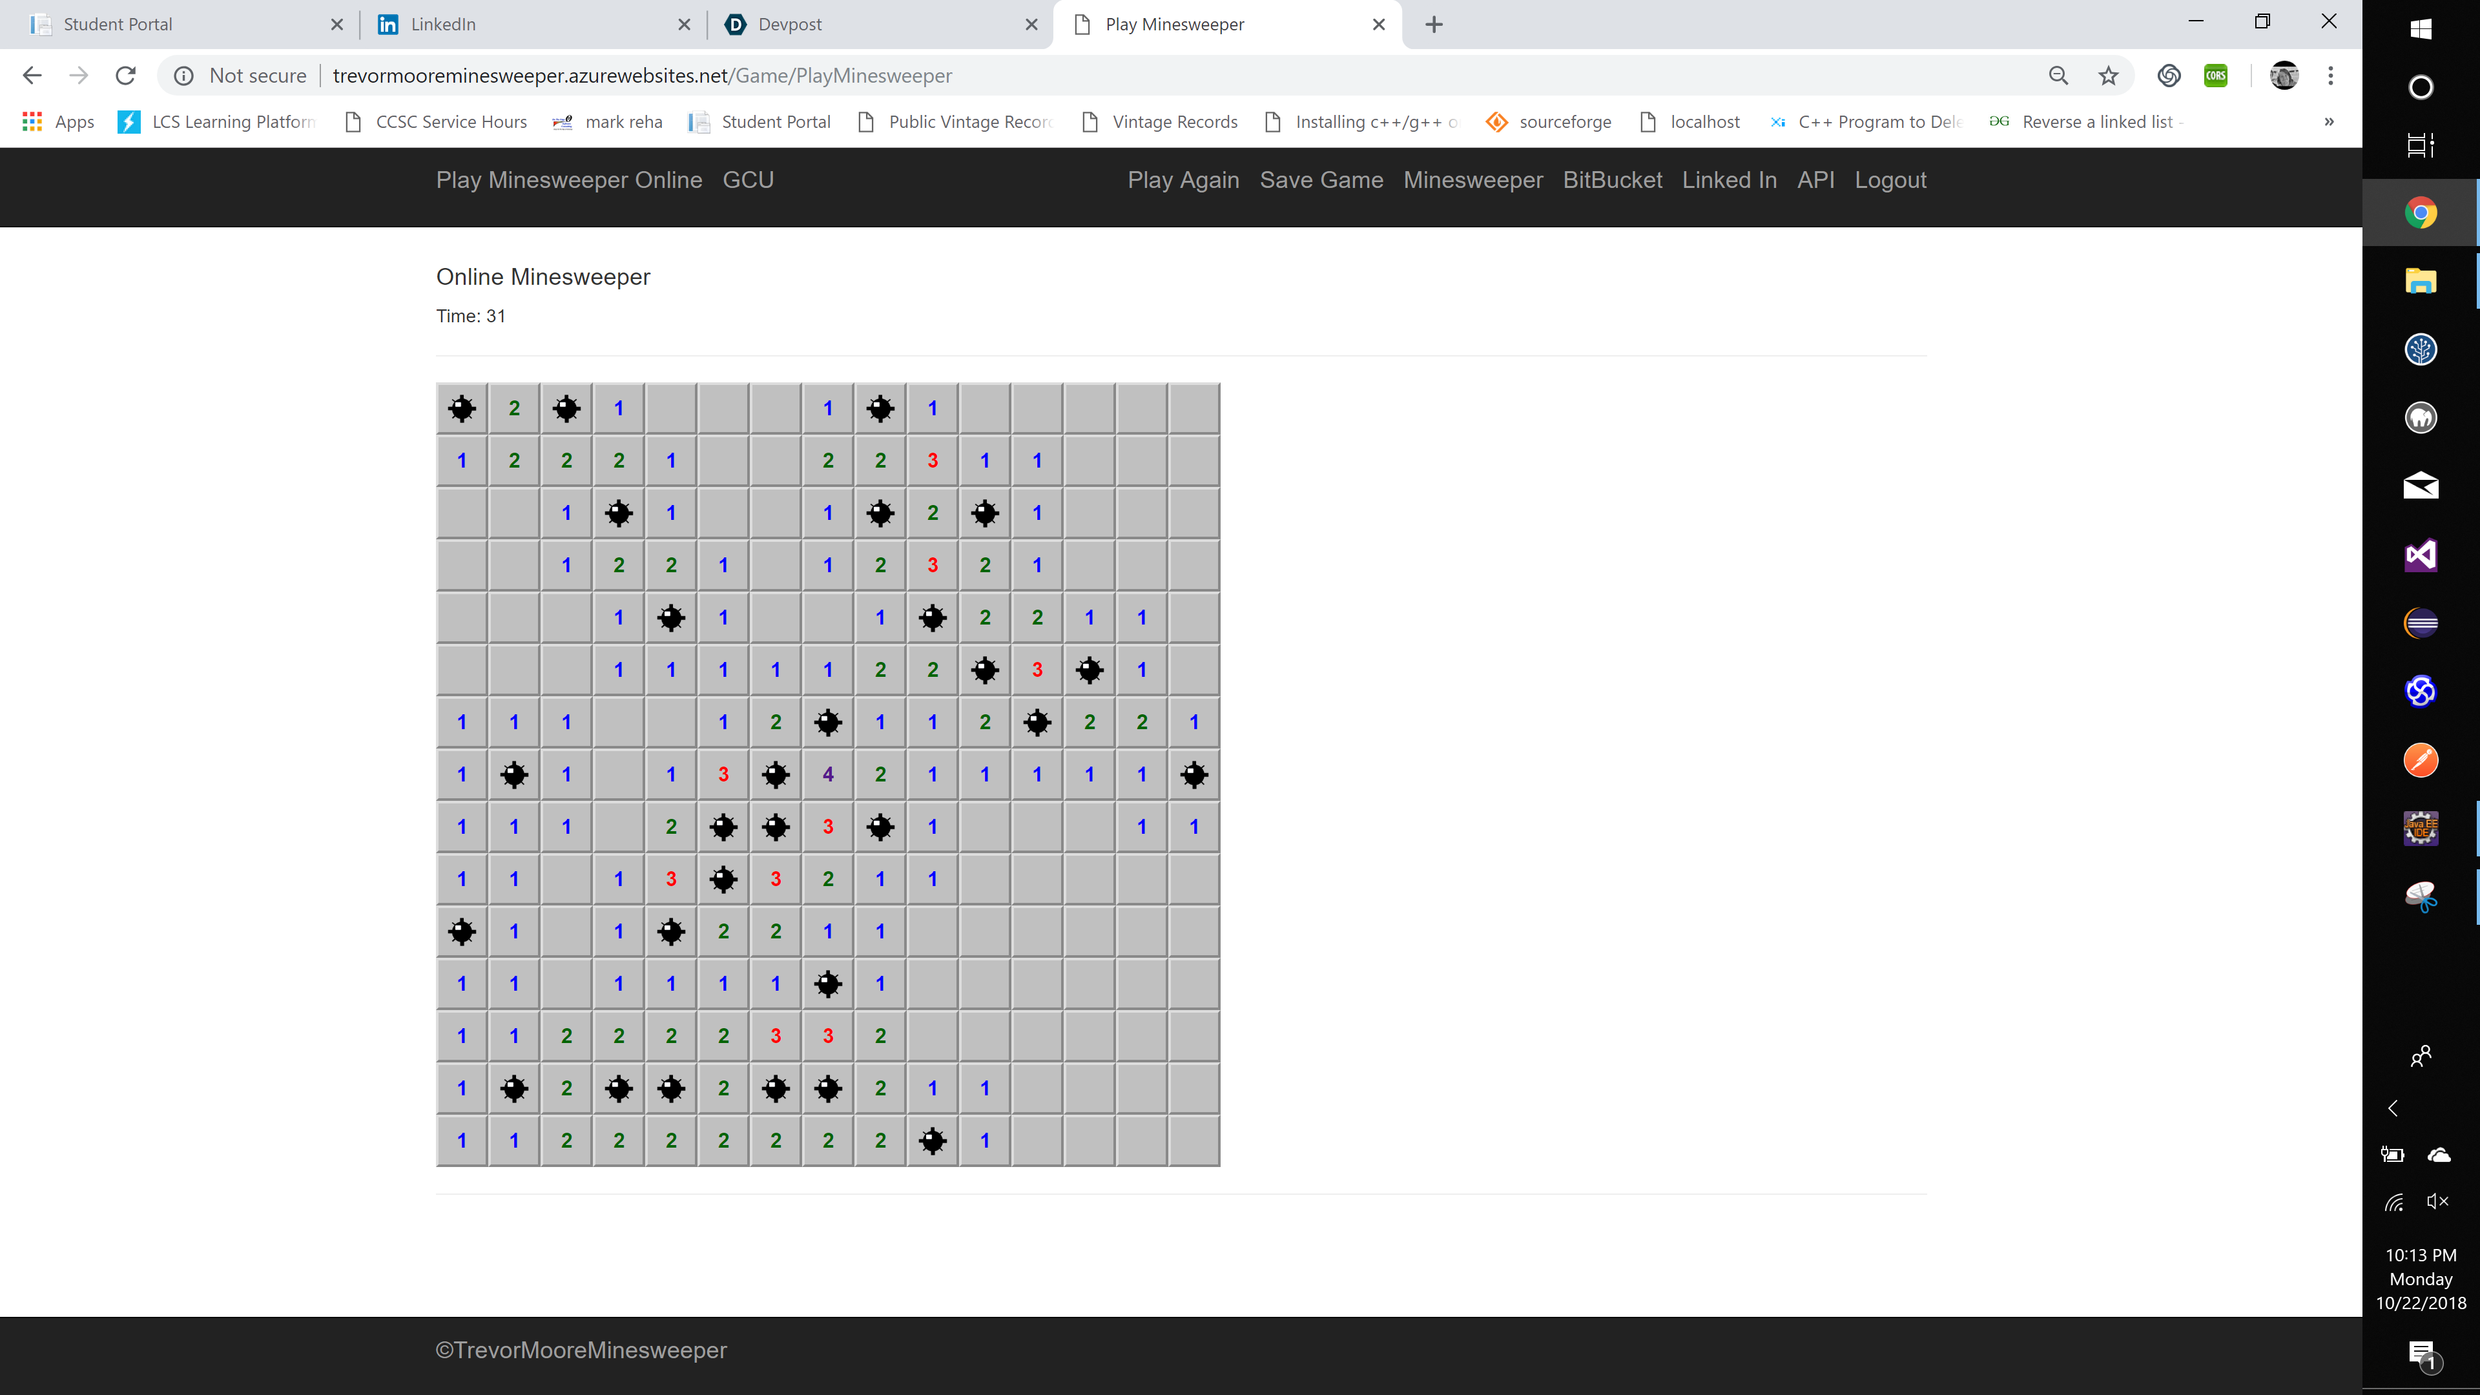Expand the hidden bookmarks chevron
The height and width of the screenshot is (1395, 2480).
click(x=2329, y=122)
